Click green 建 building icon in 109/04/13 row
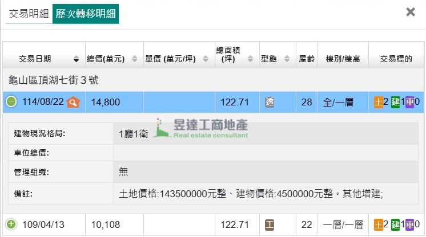This screenshot has height=237, width=426. [x=396, y=225]
